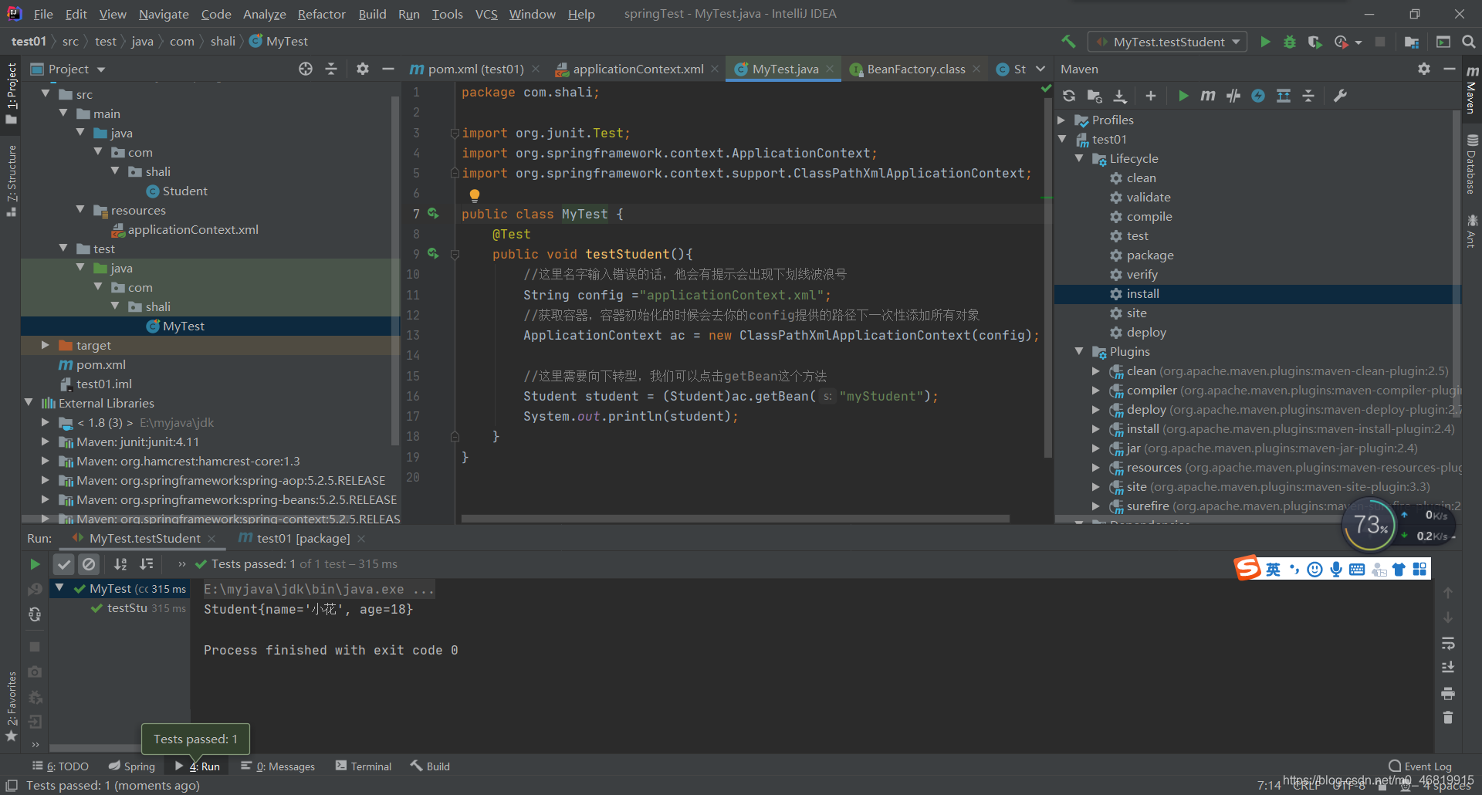The height and width of the screenshot is (795, 1482).
Task: Show hidden editor tabs dropdown
Action: point(1040,69)
